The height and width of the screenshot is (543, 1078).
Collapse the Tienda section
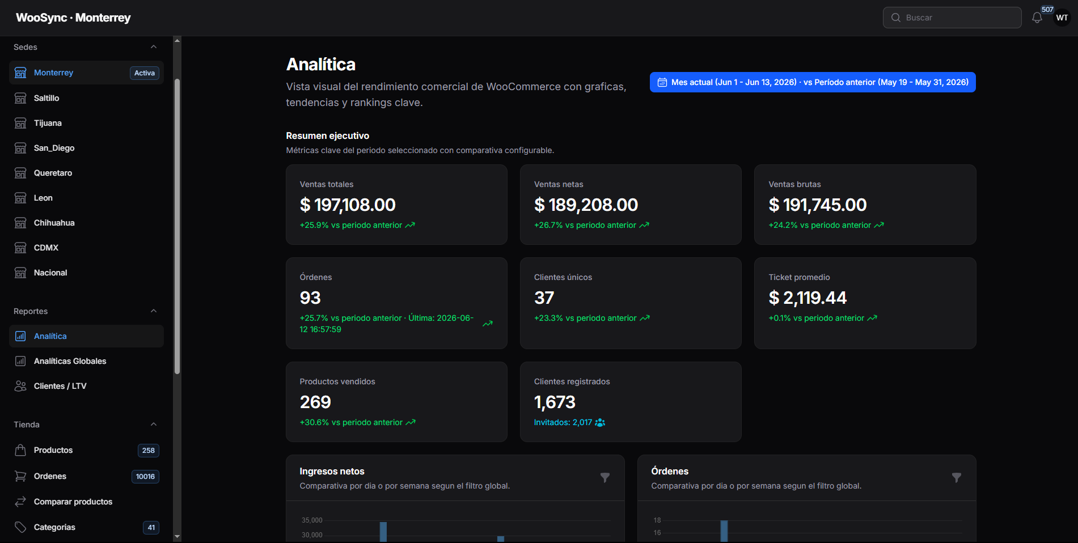point(154,425)
